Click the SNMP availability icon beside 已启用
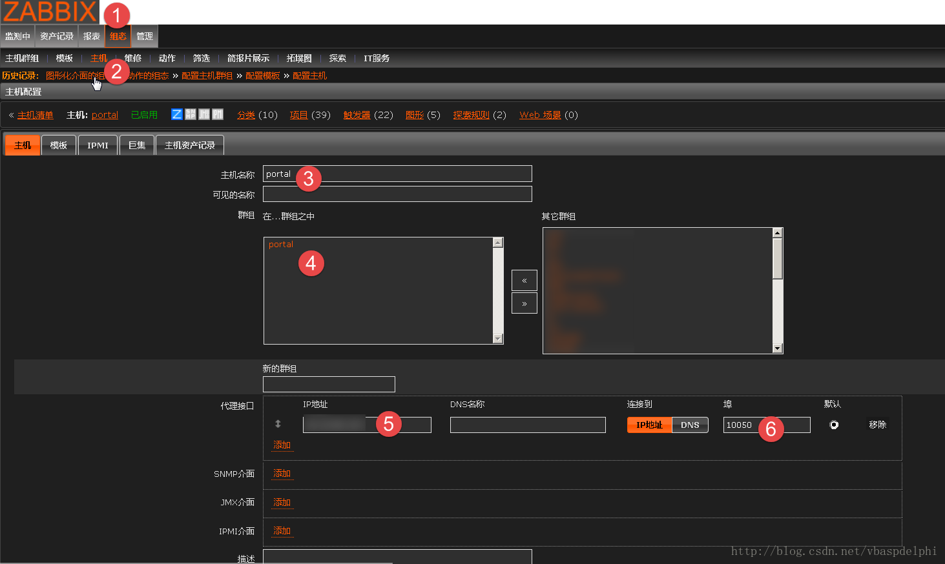This screenshot has width=945, height=564. click(191, 114)
